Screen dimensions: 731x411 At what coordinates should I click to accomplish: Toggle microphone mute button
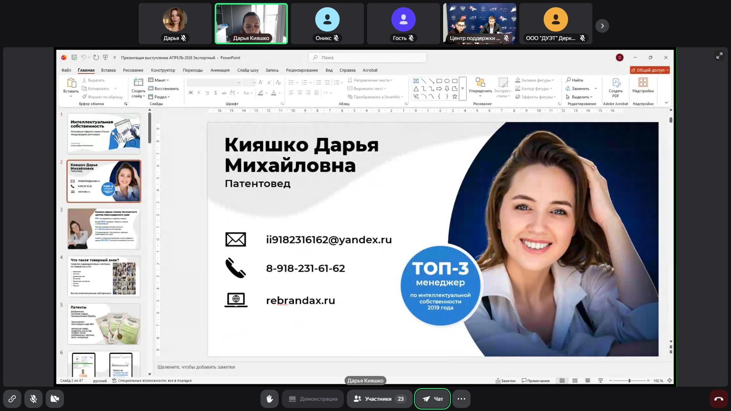34,399
